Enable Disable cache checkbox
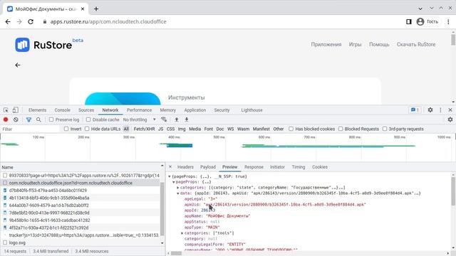The height and width of the screenshot is (256, 456). click(88, 119)
